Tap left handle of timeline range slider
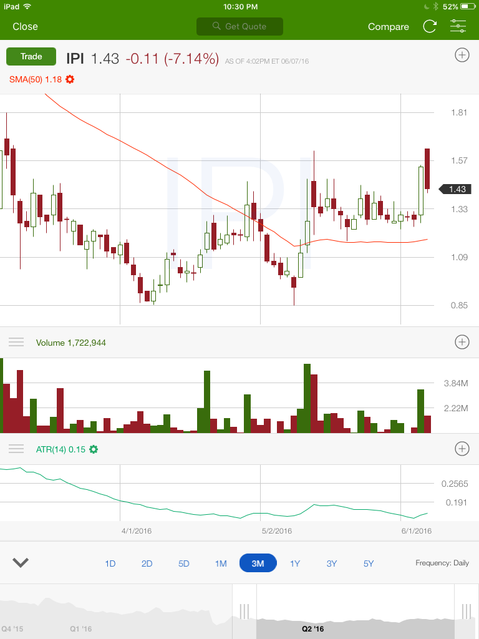 point(244,610)
